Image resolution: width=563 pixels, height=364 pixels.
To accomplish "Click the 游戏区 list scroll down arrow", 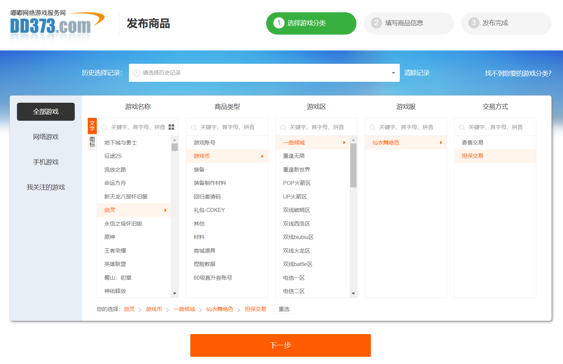I will click(353, 293).
